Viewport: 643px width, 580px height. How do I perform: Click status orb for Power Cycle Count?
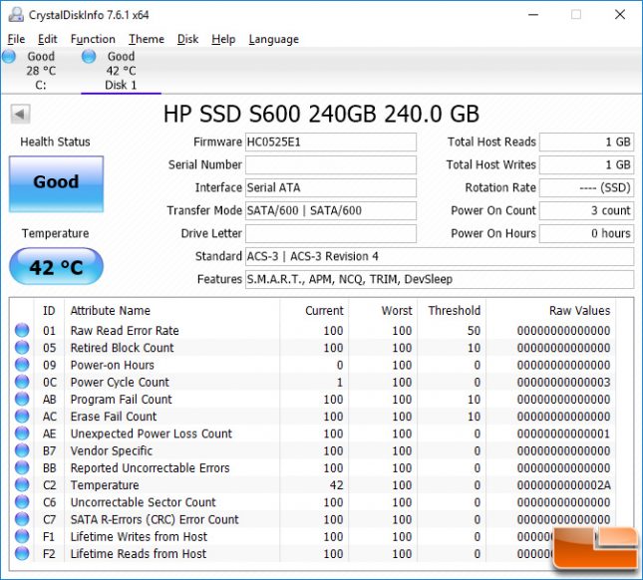pos(22,382)
